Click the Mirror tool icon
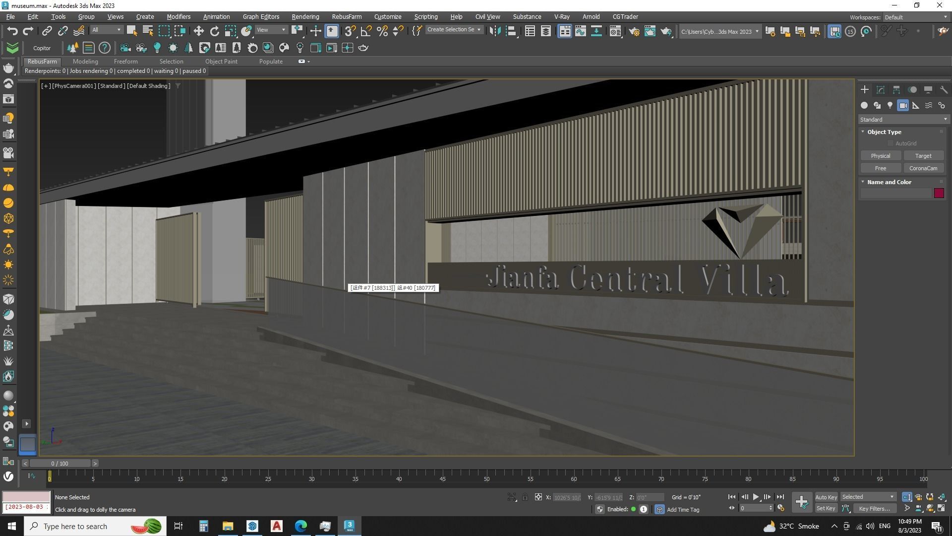This screenshot has height=536, width=952. 494,31
